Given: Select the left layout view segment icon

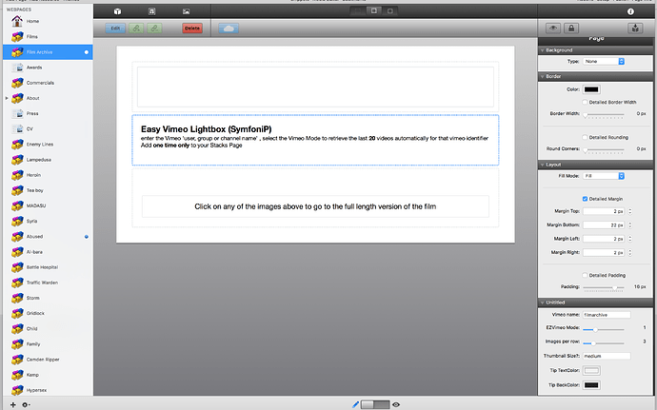Looking at the screenshot, I should [x=358, y=10].
